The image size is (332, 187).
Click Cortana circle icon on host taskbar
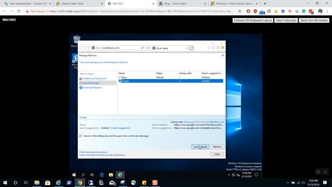16,182
